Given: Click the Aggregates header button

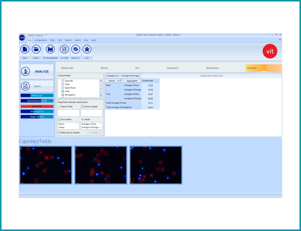Looking at the screenshot, I should (x=132, y=81).
